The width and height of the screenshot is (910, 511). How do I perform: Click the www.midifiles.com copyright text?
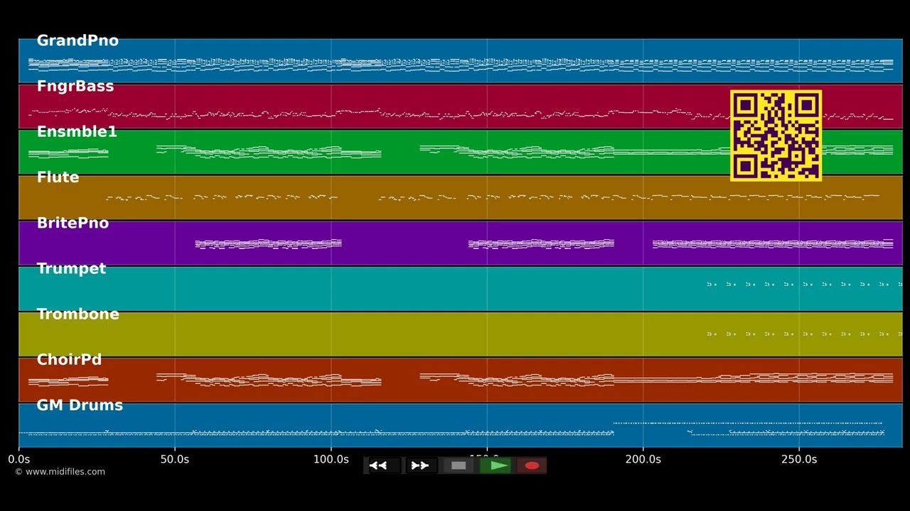(60, 472)
